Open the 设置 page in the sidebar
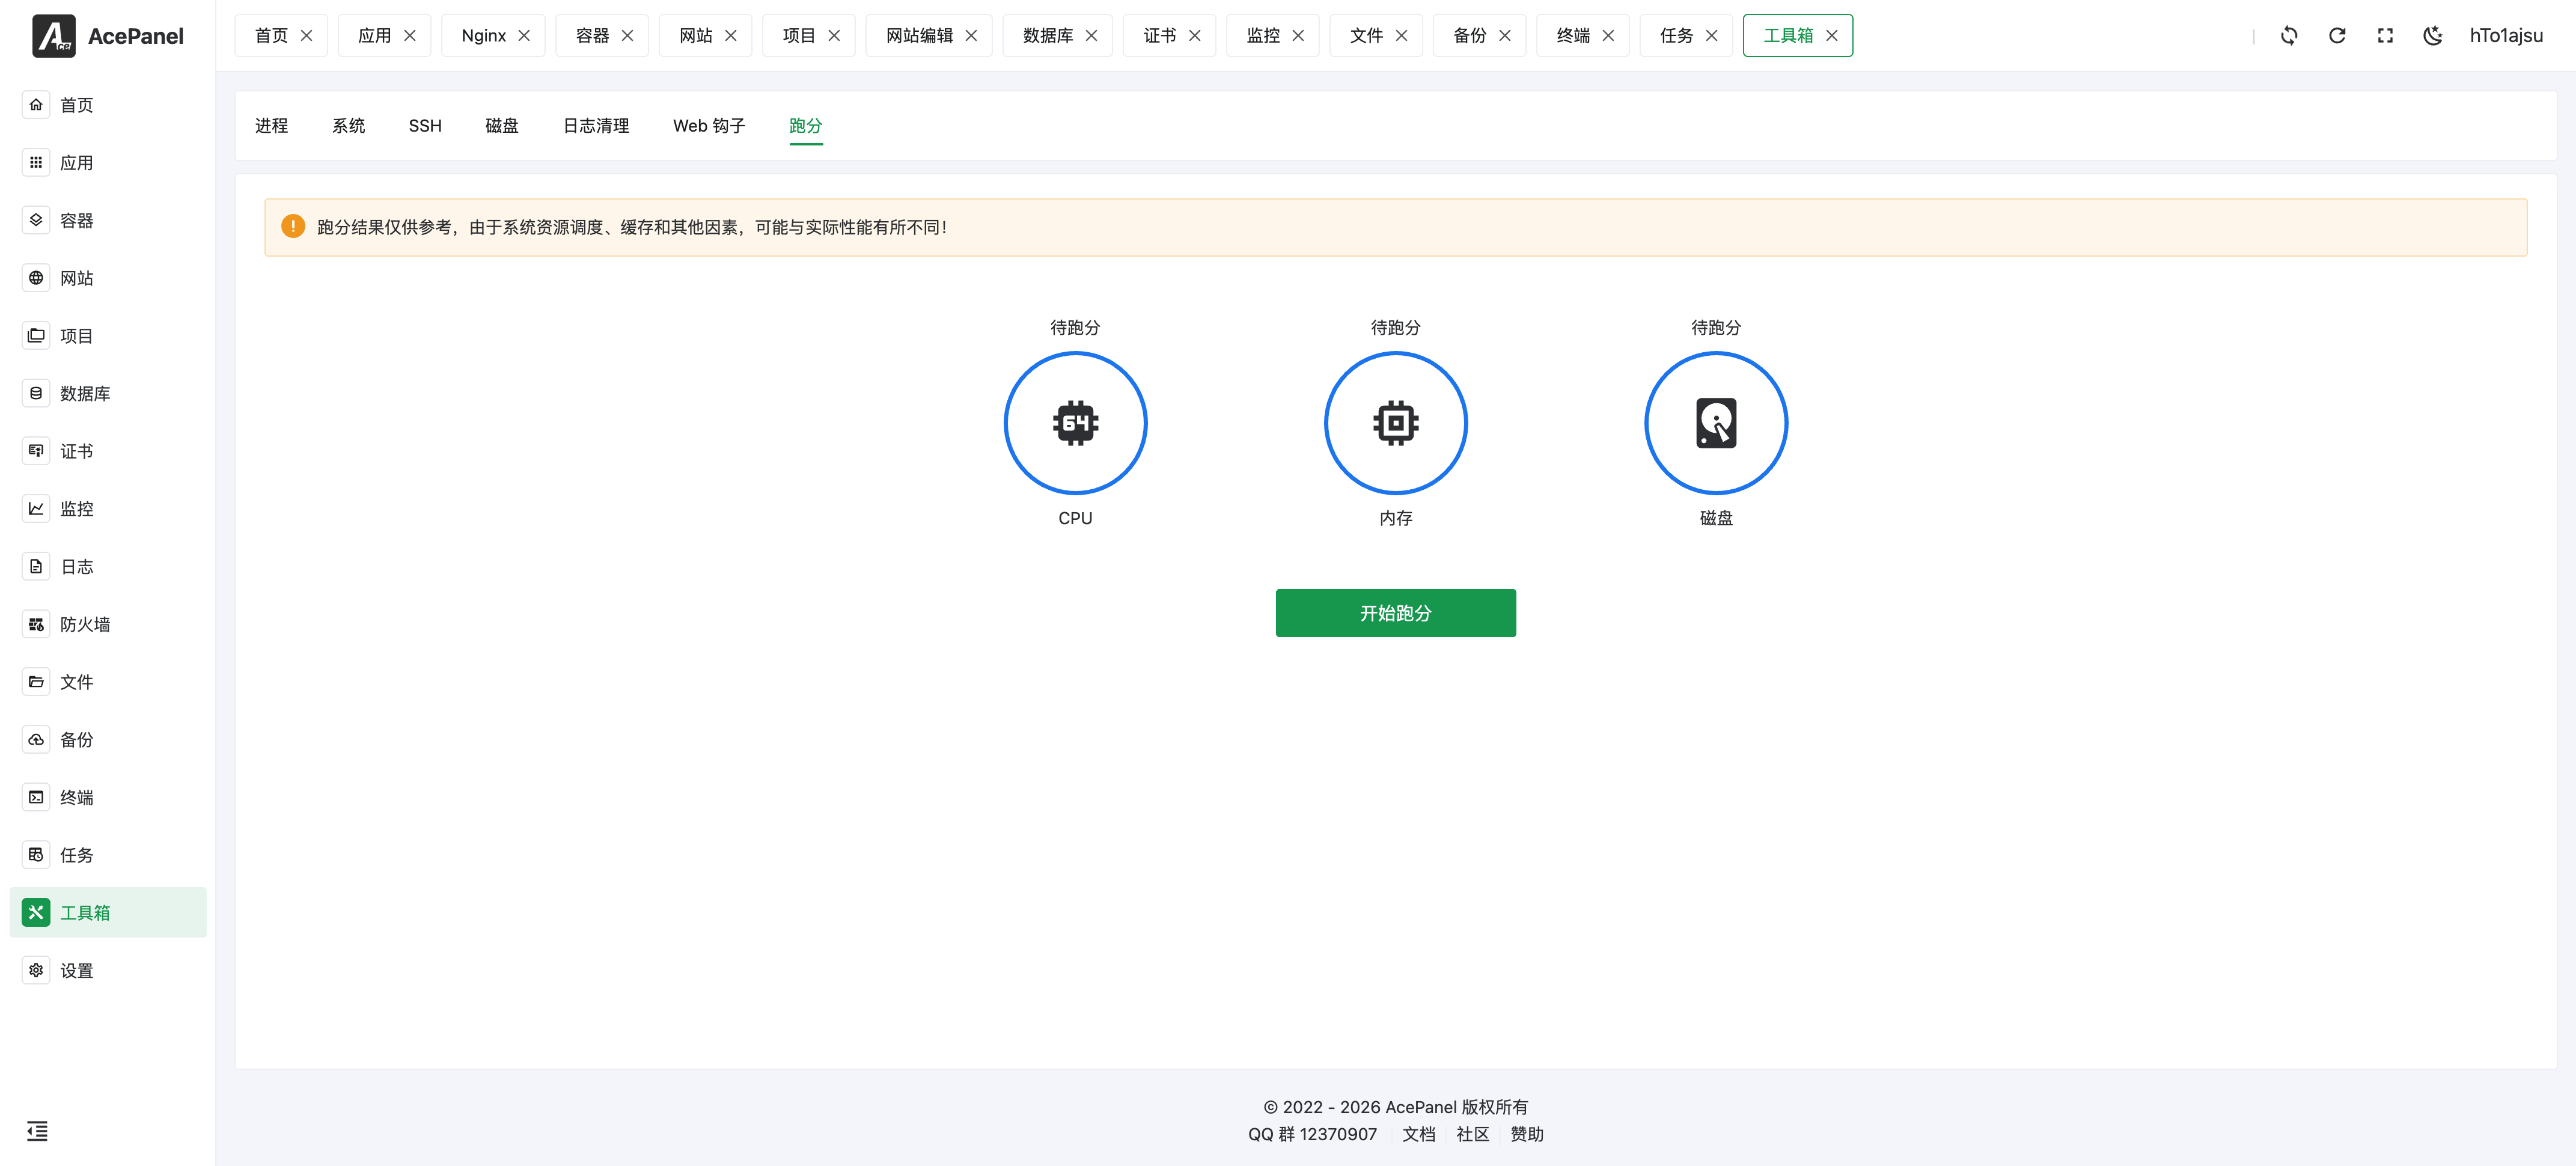 click(x=77, y=969)
